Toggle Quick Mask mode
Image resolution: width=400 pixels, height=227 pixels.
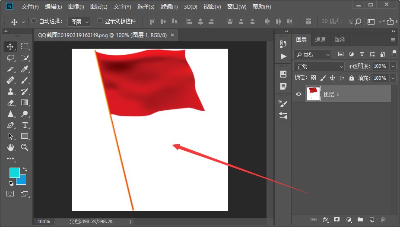pos(10,194)
